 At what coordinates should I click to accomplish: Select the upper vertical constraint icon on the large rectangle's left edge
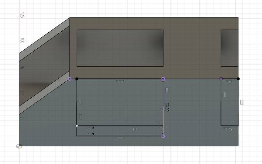[x=80, y=102]
